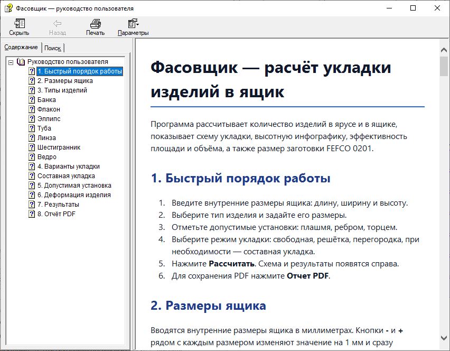
Task: Click the Печать printer icon
Action: [95, 24]
